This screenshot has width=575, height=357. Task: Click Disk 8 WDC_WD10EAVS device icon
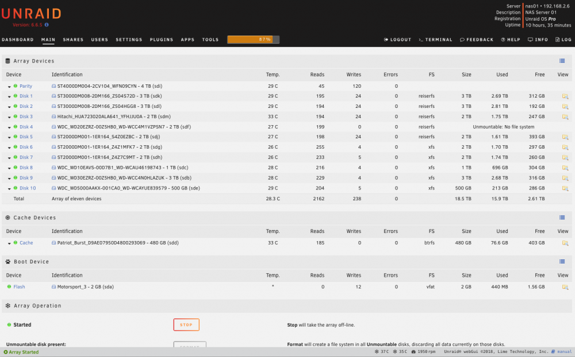[53, 168]
